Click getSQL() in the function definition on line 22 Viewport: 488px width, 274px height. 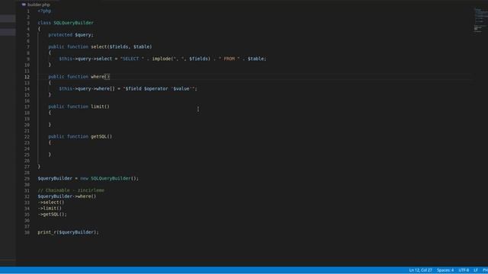[x=101, y=136]
